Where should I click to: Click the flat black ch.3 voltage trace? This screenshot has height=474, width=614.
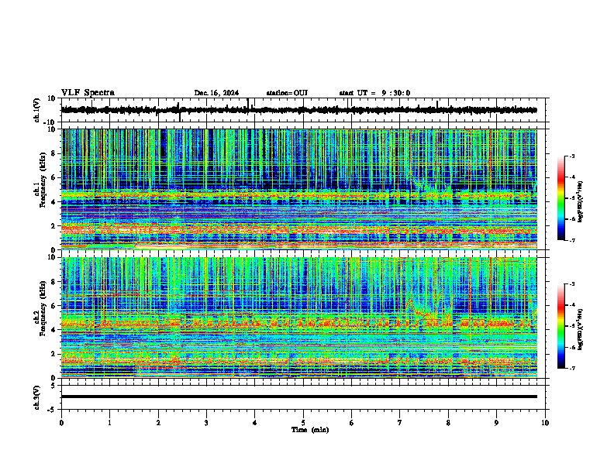click(299, 397)
